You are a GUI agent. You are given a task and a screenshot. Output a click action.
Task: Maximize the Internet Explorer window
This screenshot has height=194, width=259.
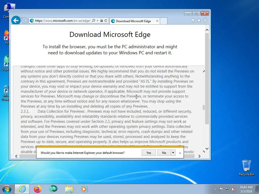point(196,14)
